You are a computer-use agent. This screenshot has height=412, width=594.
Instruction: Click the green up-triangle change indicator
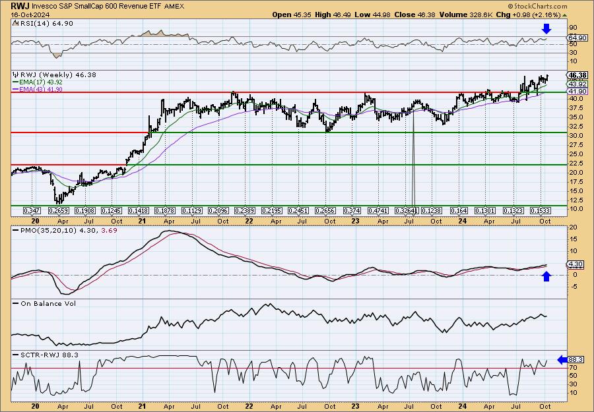[x=564, y=15]
